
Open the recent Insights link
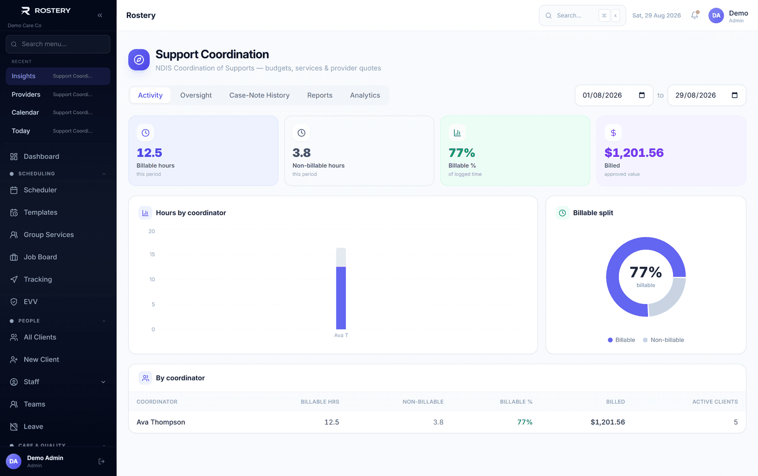(58, 76)
